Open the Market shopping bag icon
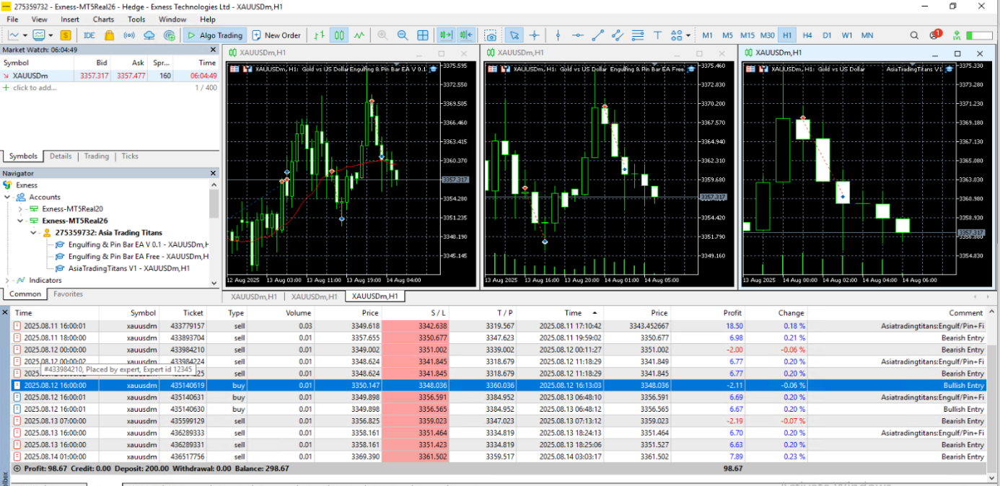The width and height of the screenshot is (1000, 486). coord(109,35)
